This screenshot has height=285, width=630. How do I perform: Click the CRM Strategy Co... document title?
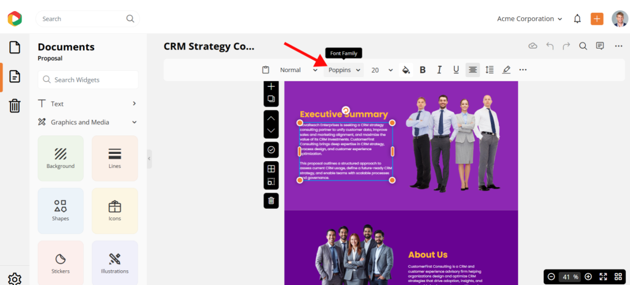(209, 47)
